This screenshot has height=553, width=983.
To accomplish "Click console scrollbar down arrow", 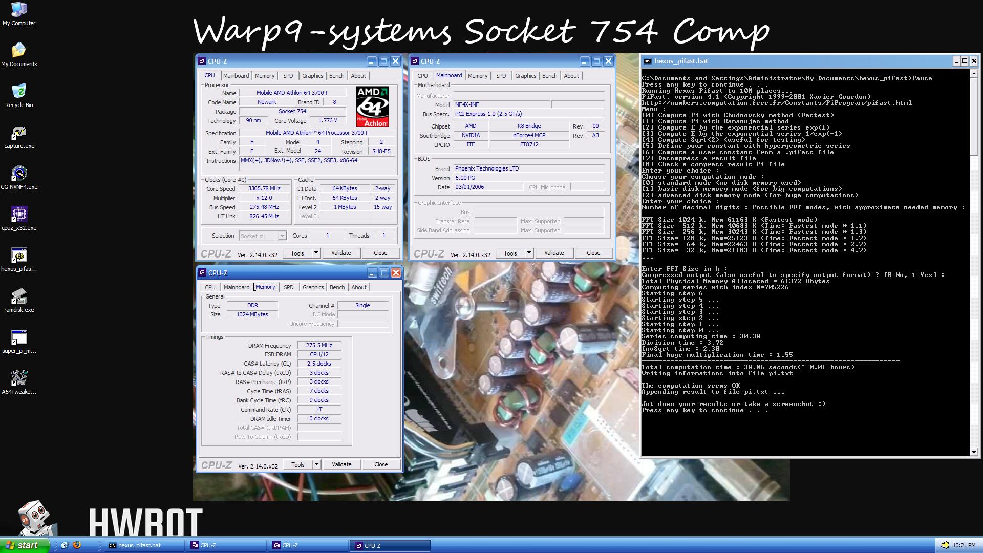I will [x=974, y=452].
